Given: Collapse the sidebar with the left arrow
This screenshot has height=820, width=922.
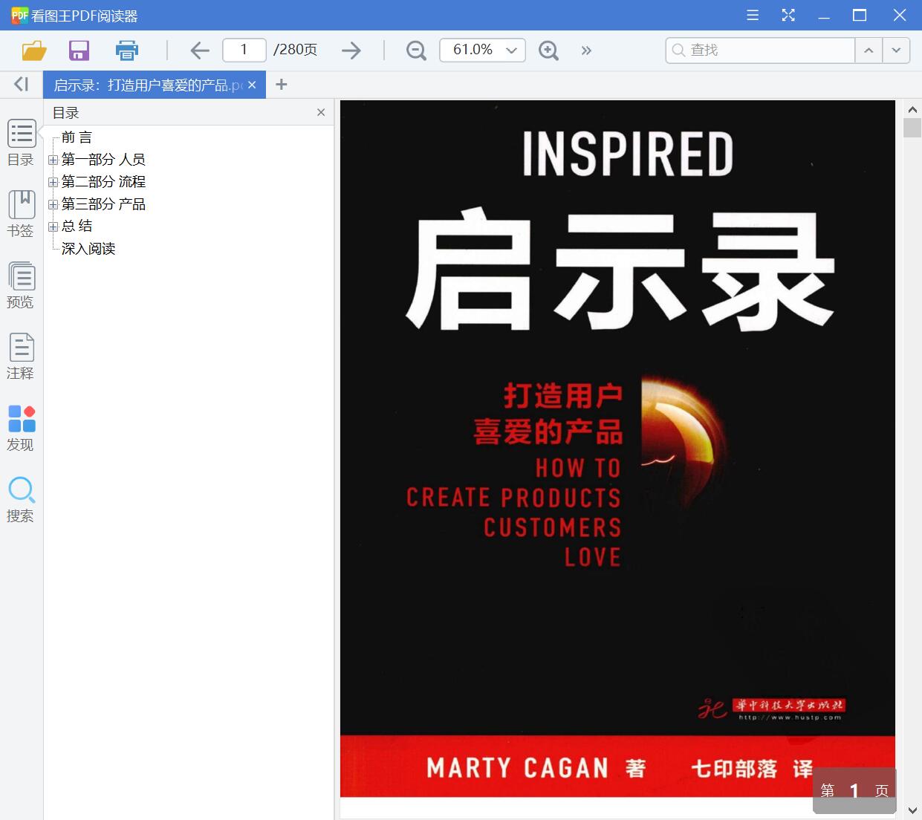Looking at the screenshot, I should 22,85.
